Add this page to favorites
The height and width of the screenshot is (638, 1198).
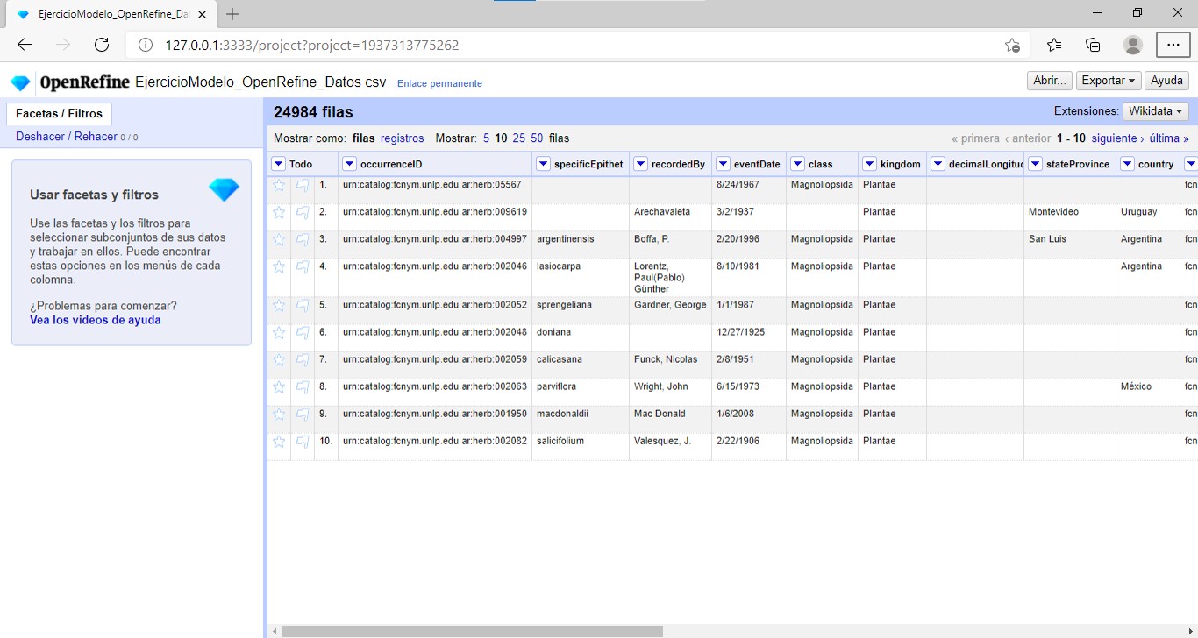pos(1012,45)
